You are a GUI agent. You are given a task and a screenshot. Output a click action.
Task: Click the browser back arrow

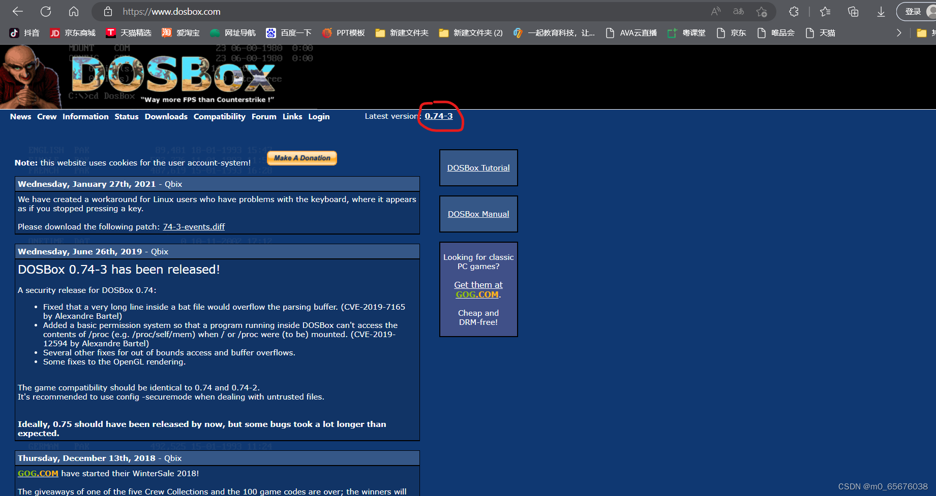pyautogui.click(x=18, y=11)
